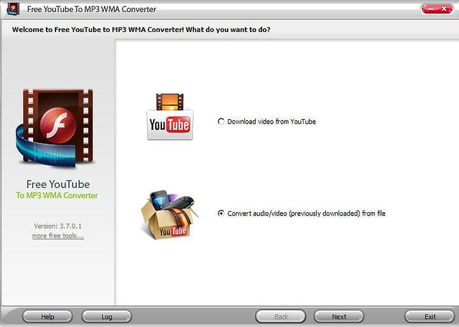The height and width of the screenshot is (327, 459).
Task: Click the large Flash film strip logo
Action: pyautogui.click(x=54, y=128)
